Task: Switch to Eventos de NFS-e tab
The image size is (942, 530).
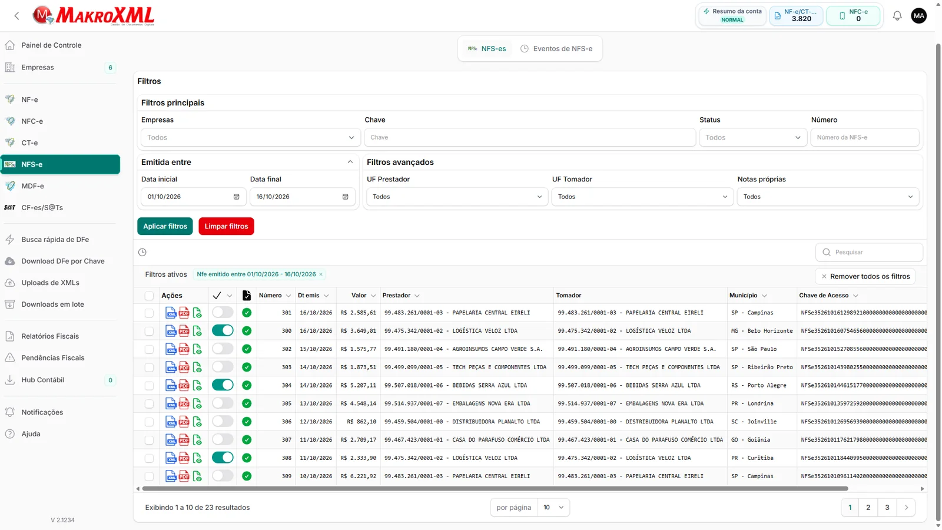Action: pos(556,49)
